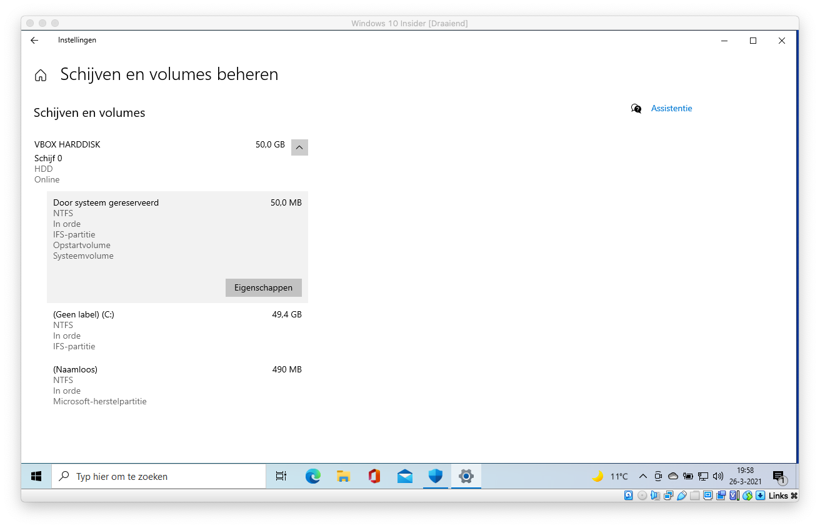Launch Office from the taskbar
Screen dimensions: 820x528
(x=374, y=476)
